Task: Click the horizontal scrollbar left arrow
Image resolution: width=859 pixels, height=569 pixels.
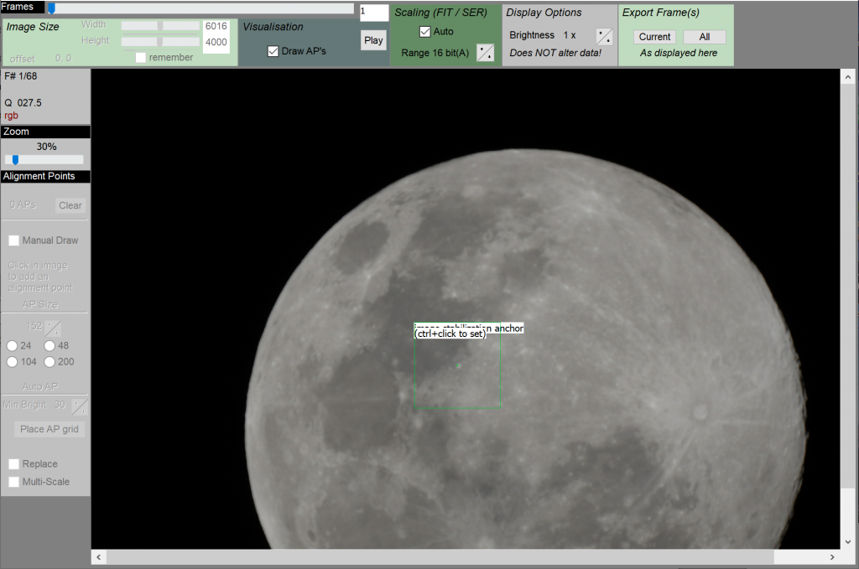Action: coord(99,557)
